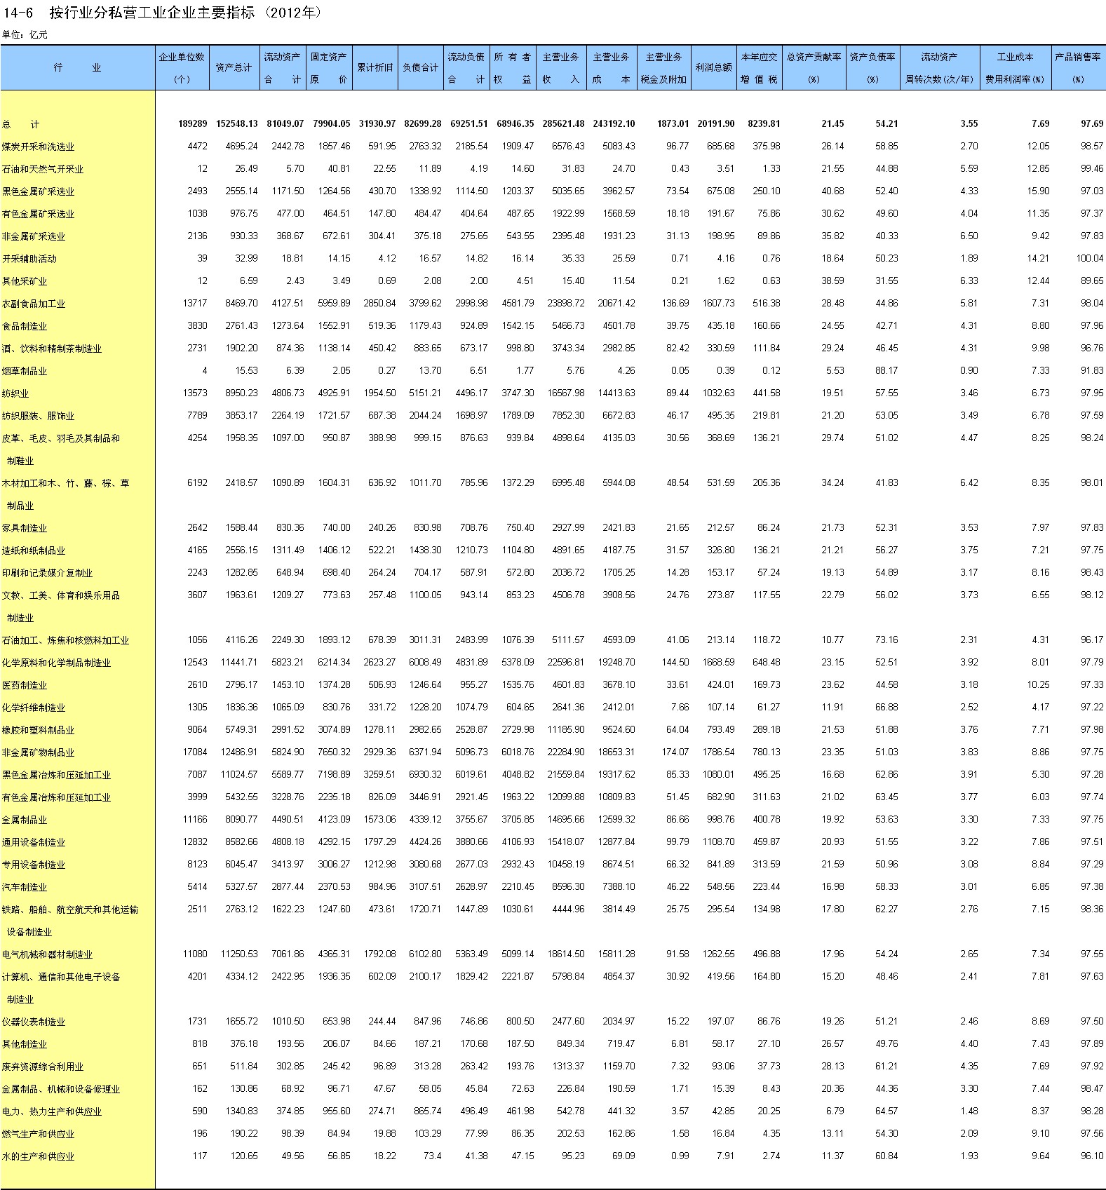Select the 其他制造业 row label
Viewport: 1106px width, 1190px height.
pyautogui.click(x=25, y=1044)
